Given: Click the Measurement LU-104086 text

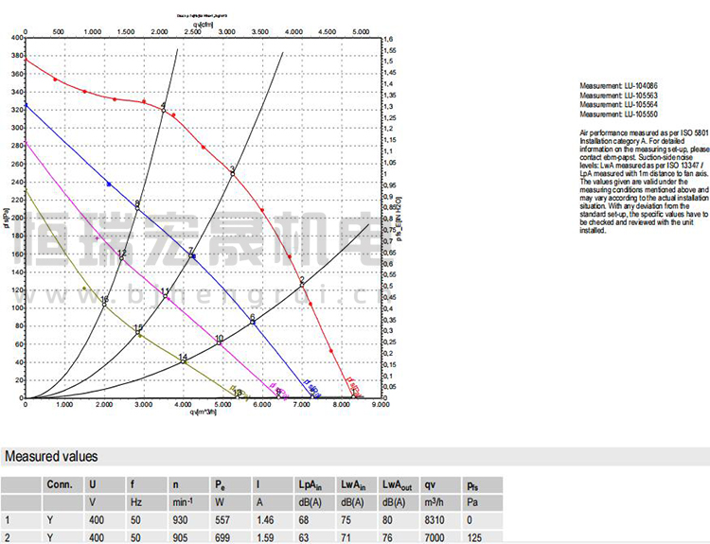Looking at the screenshot, I should [618, 86].
